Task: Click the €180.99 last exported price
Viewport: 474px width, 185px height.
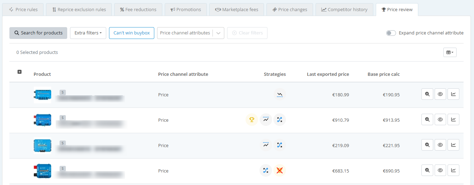Action: pos(341,95)
